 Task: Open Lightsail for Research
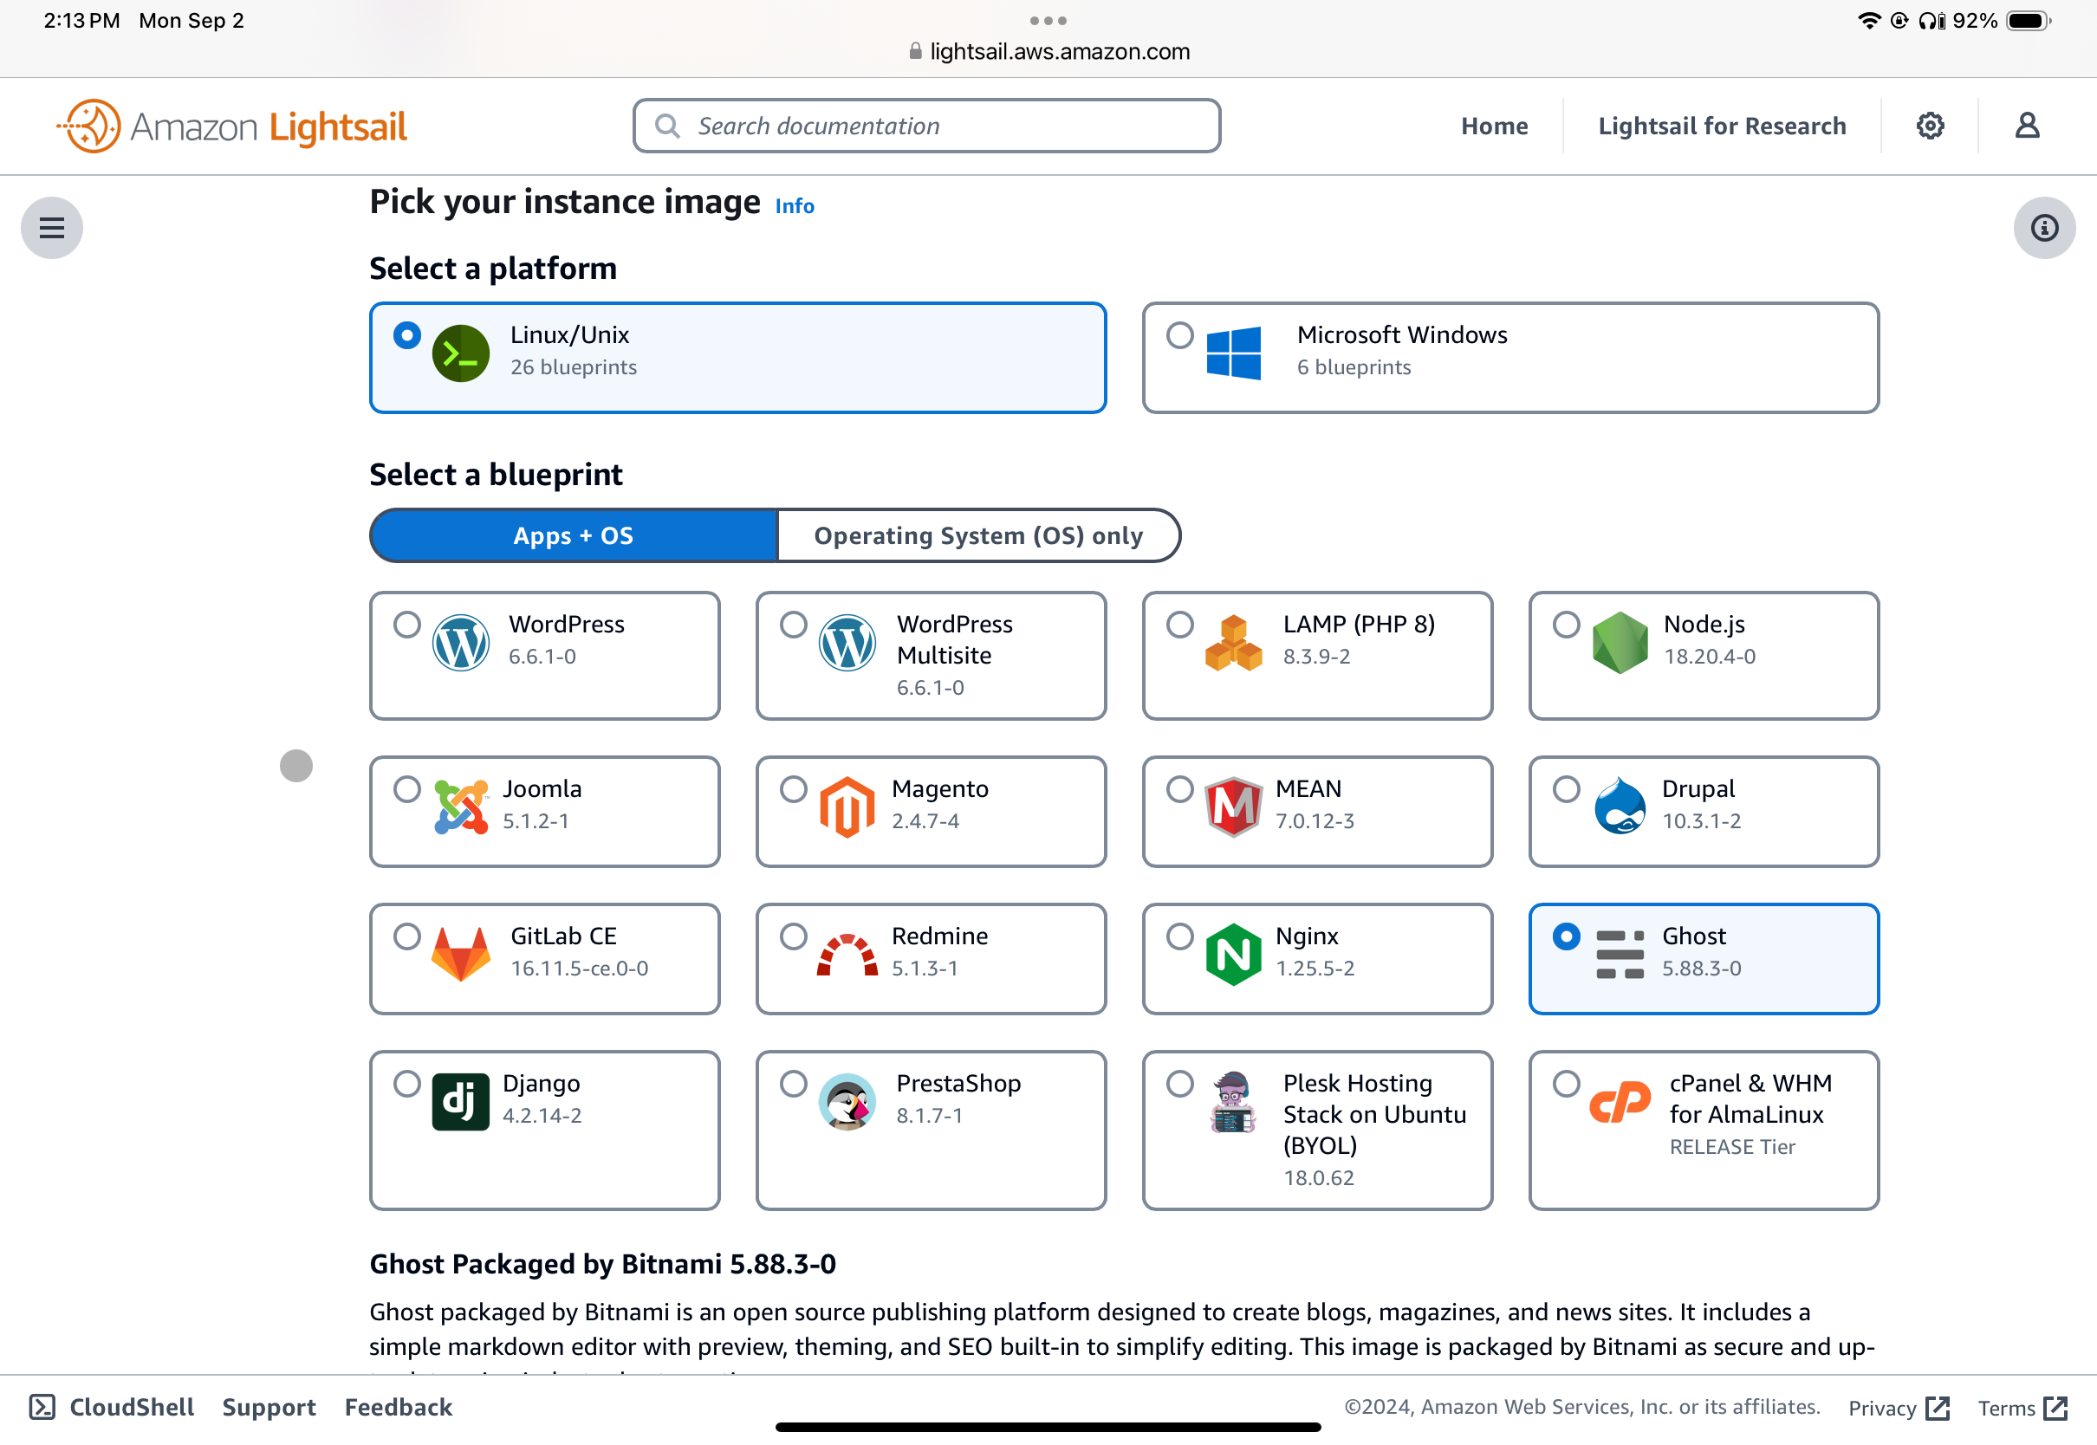click(x=1722, y=126)
